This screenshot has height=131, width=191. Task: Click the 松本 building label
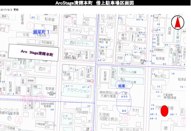coord(102,31)
